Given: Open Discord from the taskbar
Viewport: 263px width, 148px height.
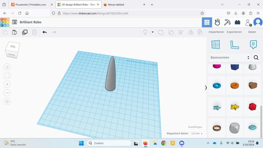Looking at the screenshot, I should pos(182,143).
